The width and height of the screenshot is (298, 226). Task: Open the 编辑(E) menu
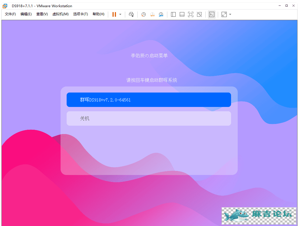pyautogui.click(x=26, y=14)
